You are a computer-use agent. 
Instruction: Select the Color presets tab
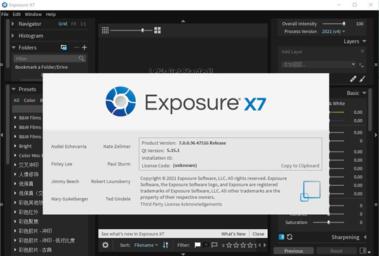tap(30, 100)
